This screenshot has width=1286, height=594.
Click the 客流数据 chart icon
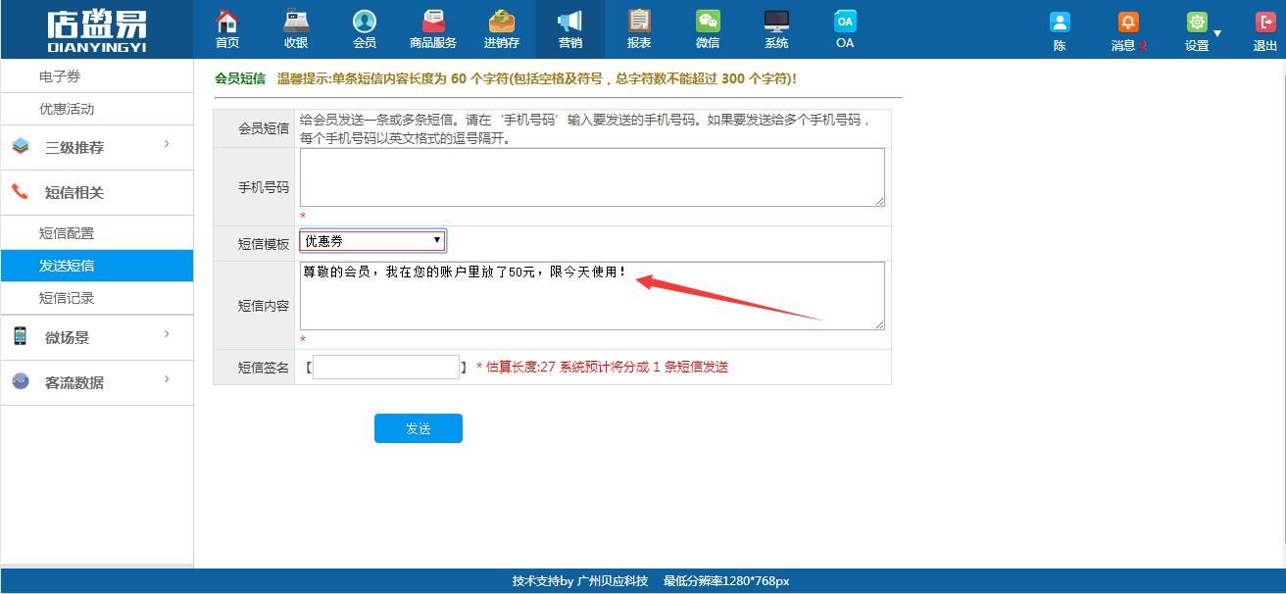(x=21, y=381)
